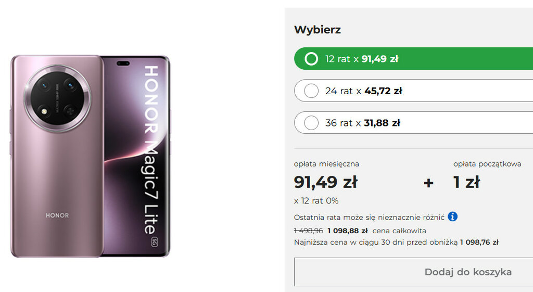Image resolution: width=533 pixels, height=292 pixels.
Task: Select the 12 rat x 91,49 zł radio option
Action: 413,59
